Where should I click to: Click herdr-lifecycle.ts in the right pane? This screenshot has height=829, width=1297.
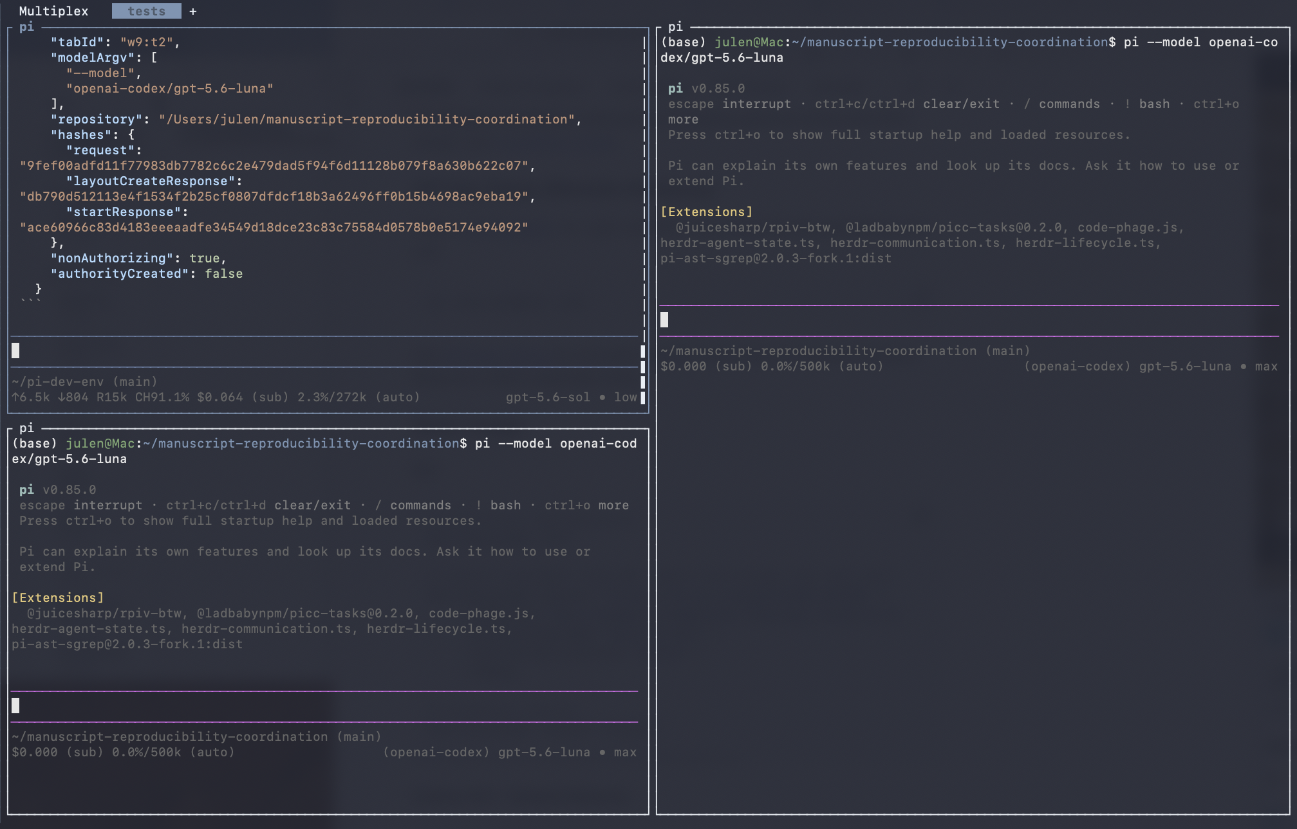(x=1085, y=242)
